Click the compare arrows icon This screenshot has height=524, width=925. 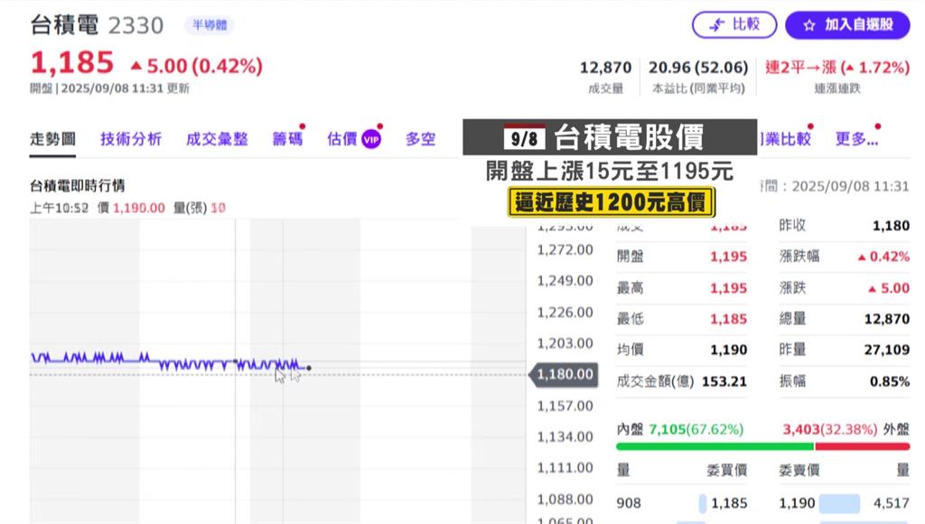716,24
